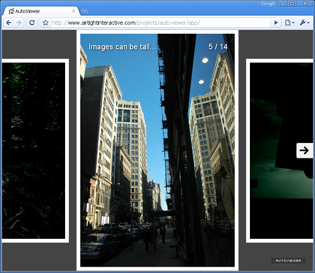Viewport: 315px width, 273px height.
Task: Minimize the Chrome window
Action: pos(282,4)
